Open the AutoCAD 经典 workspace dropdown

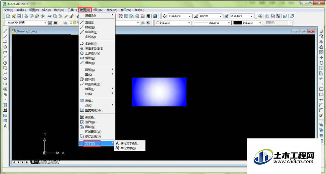point(45,23)
